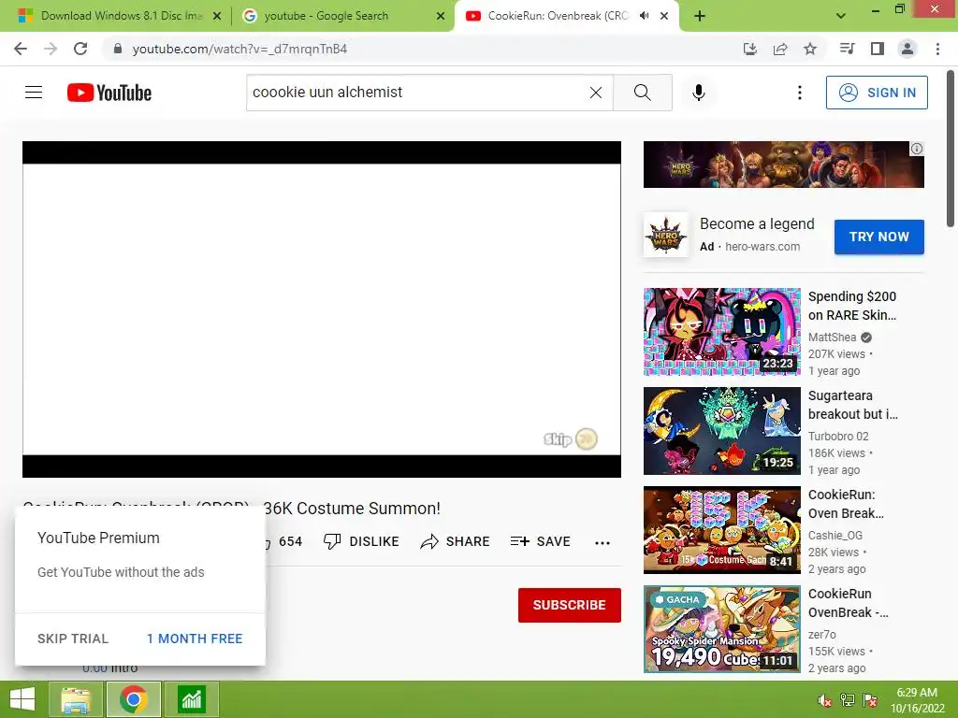This screenshot has width=958, height=718.
Task: Subscribe to the channel
Action: pos(570,605)
